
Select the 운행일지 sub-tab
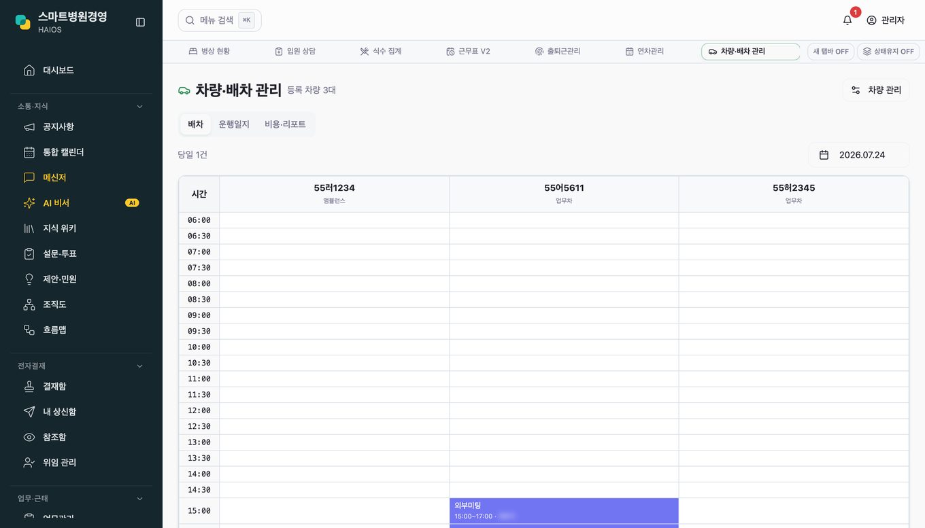pos(234,124)
